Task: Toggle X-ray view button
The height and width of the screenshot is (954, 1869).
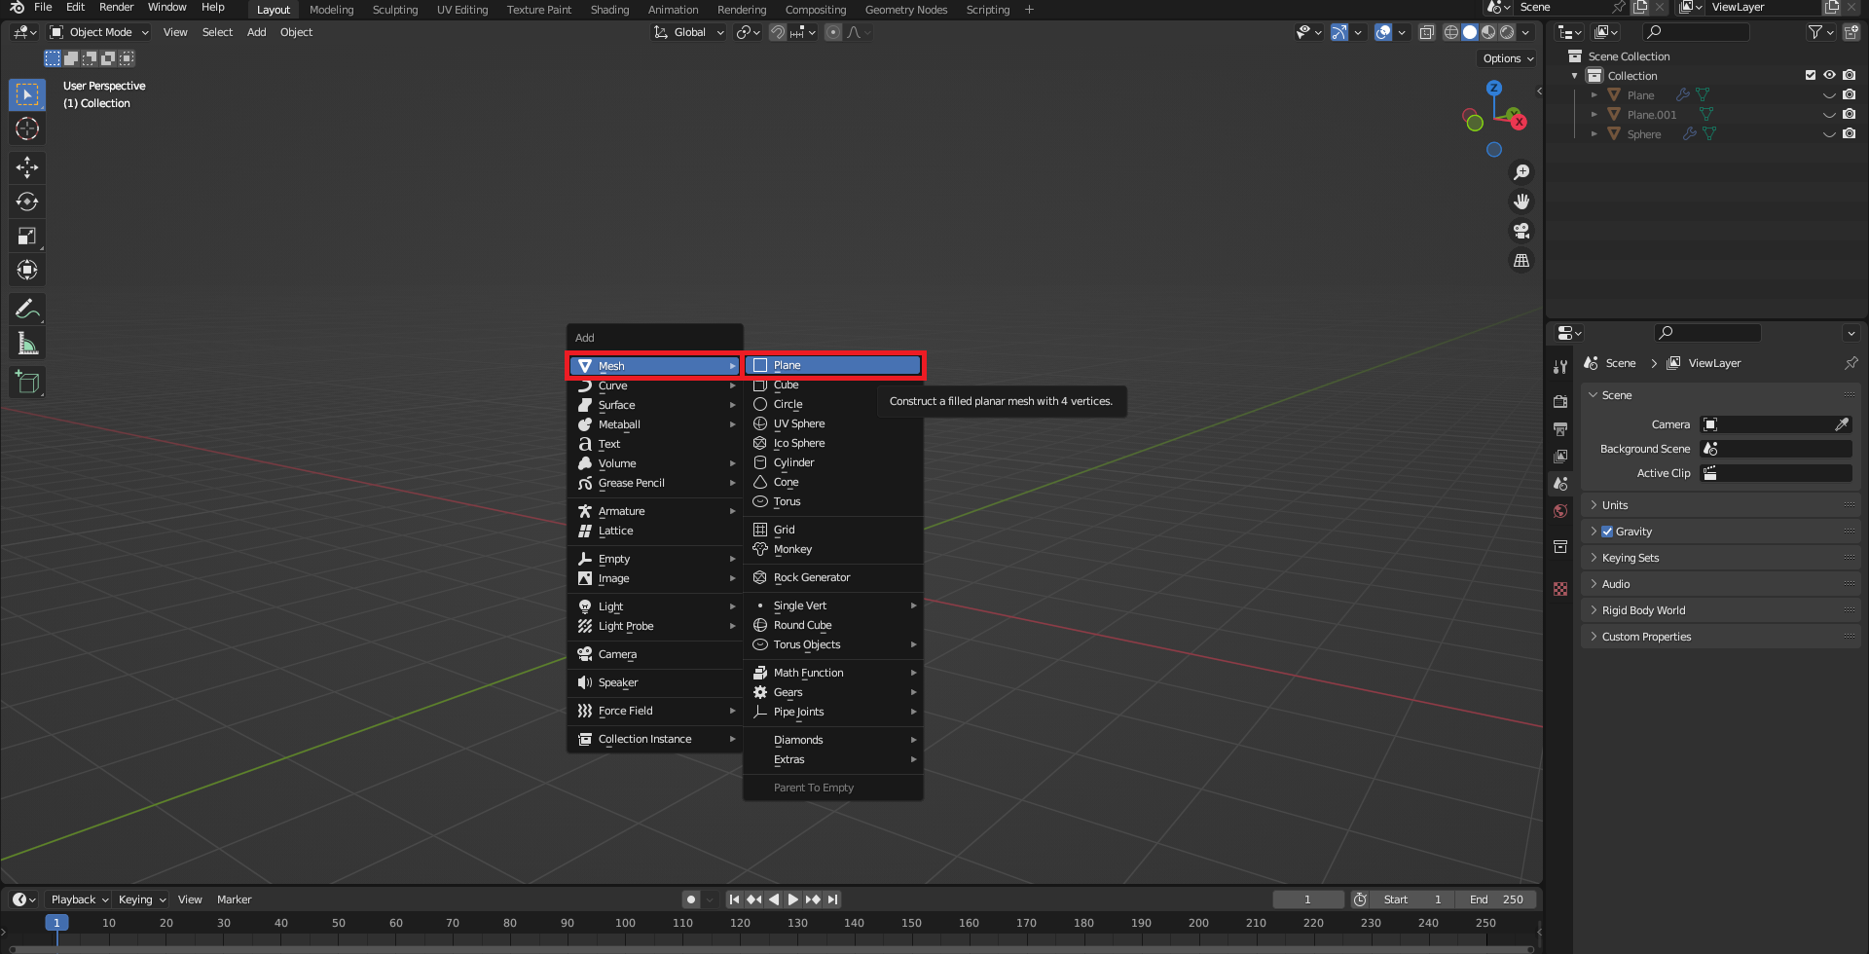Action: coord(1426,32)
